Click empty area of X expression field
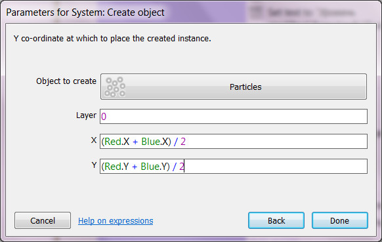382x242 pixels. tap(275, 142)
